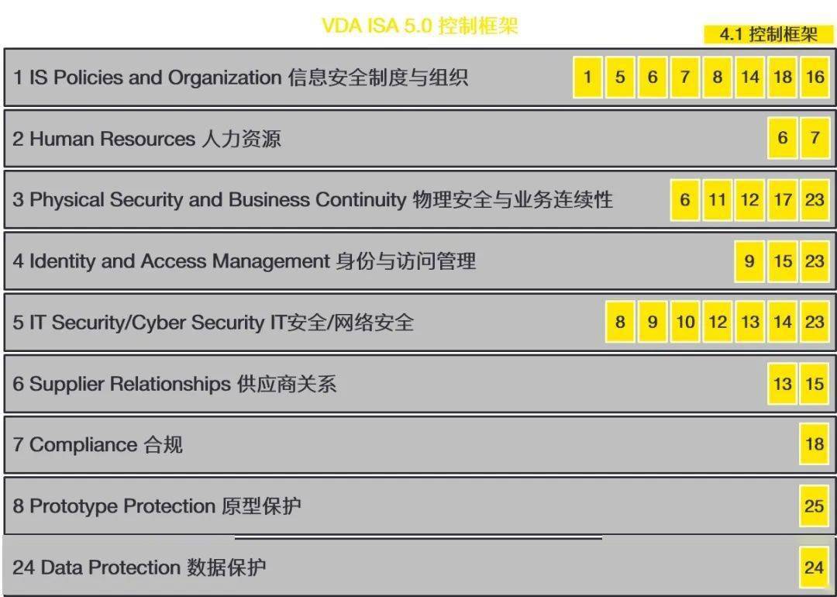Click box 9 in Identity and Access row
837x597 pixels.
click(749, 261)
